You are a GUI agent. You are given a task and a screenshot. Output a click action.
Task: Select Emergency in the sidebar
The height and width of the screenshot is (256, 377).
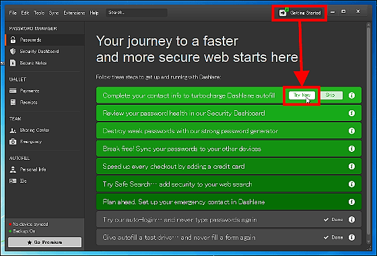[44, 142]
